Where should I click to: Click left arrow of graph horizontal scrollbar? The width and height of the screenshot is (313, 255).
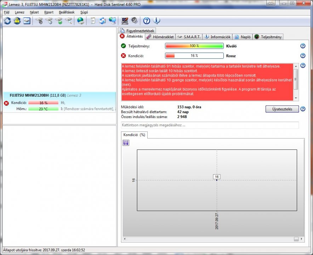tap(125, 239)
